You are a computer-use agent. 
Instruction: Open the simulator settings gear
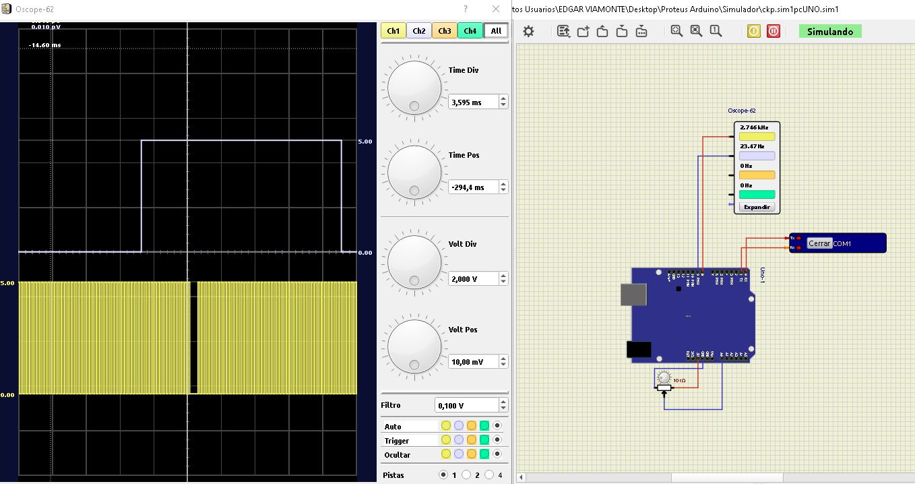click(x=528, y=31)
